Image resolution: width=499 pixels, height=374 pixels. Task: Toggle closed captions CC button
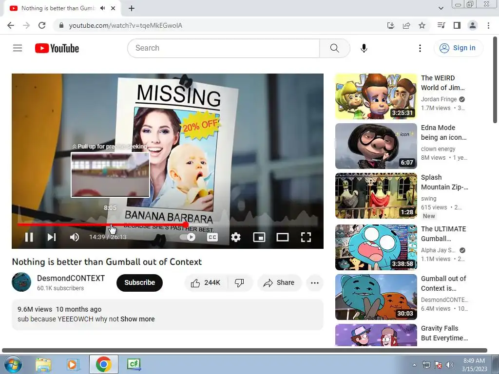click(212, 237)
